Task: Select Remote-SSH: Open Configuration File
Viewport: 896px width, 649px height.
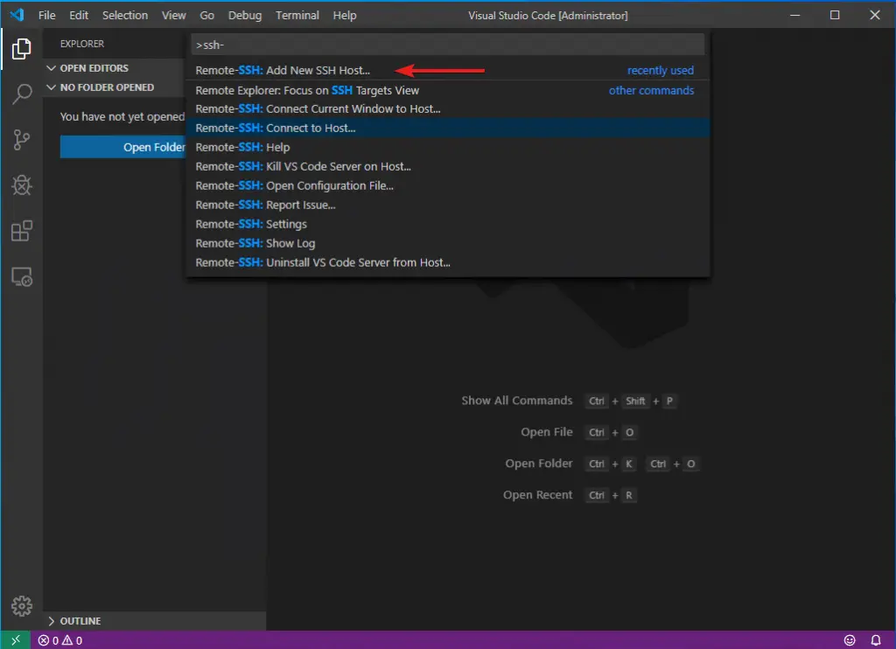Action: (448, 185)
